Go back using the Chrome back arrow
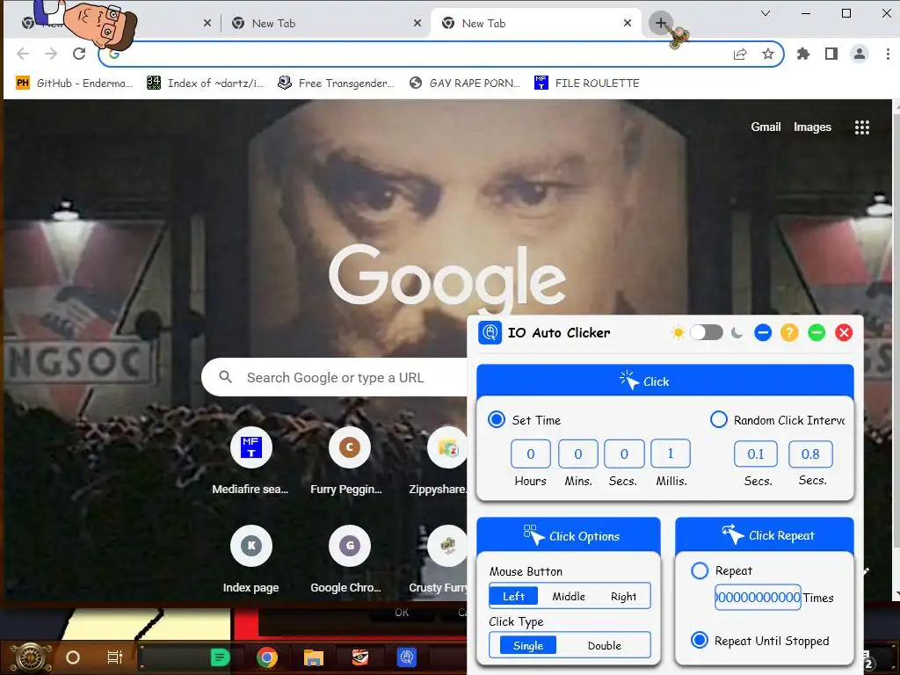The height and width of the screenshot is (675, 900). (x=23, y=54)
